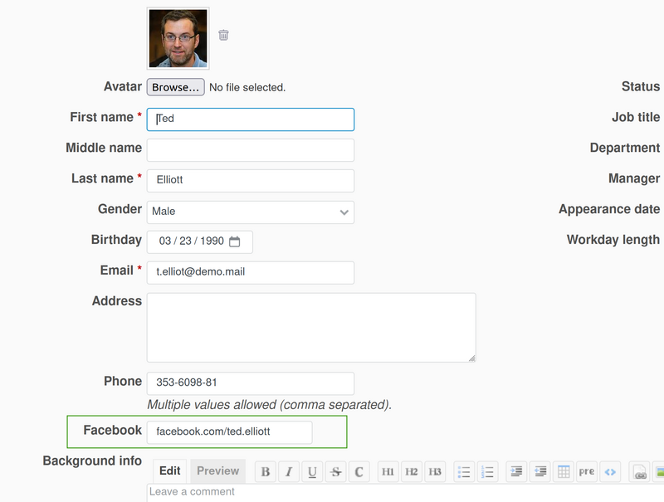The image size is (664, 502).
Task: Focus the Email text field
Action: (250, 272)
